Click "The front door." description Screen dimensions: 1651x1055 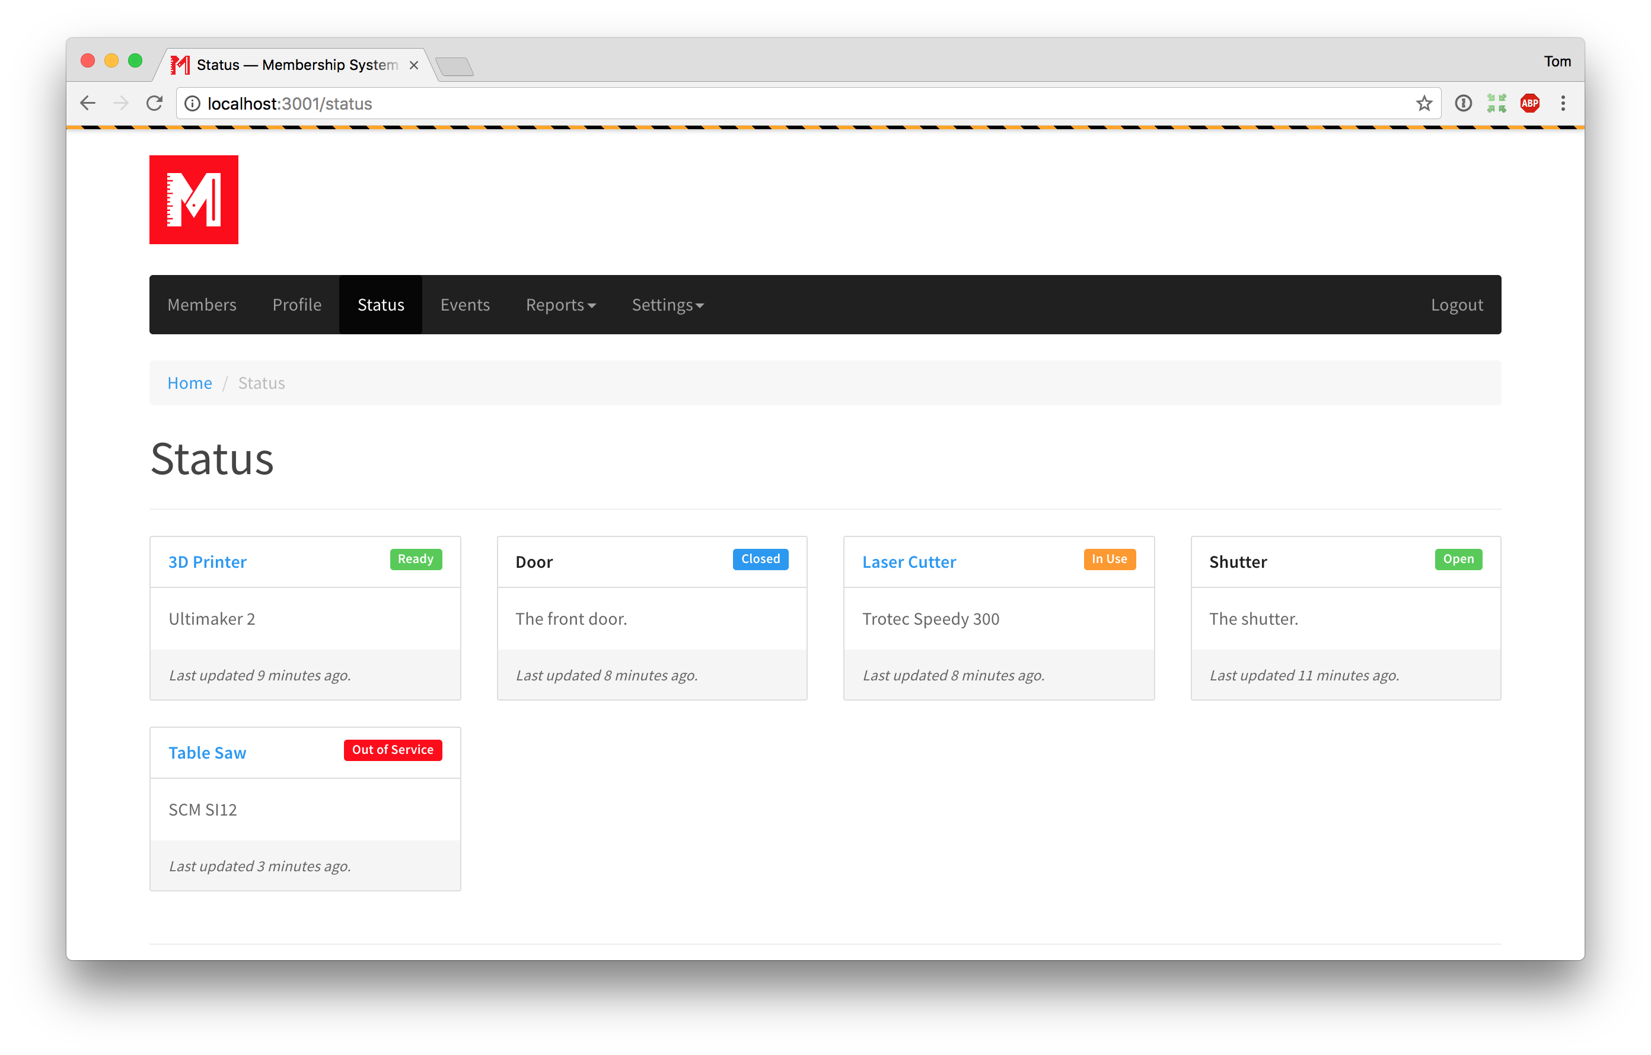[x=571, y=619]
